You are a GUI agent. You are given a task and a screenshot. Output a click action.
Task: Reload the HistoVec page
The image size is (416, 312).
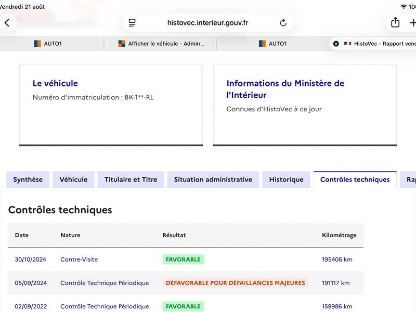point(283,23)
